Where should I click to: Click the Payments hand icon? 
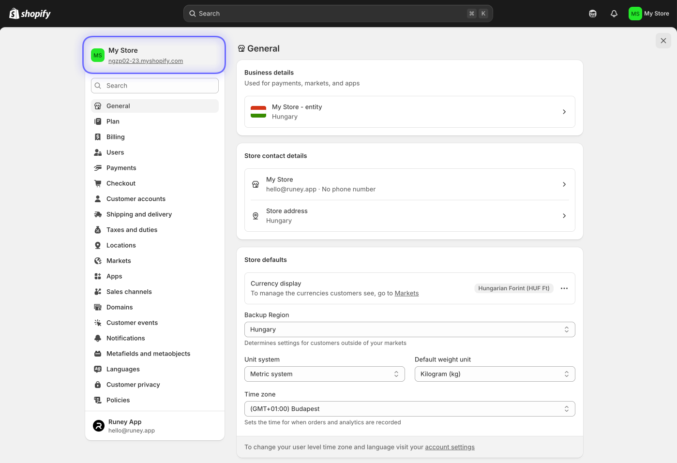pos(98,168)
